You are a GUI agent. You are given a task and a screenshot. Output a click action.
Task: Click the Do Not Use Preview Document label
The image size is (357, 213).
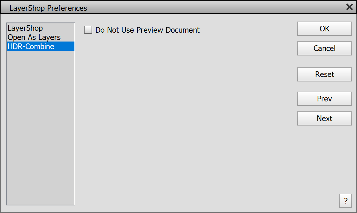(x=147, y=30)
